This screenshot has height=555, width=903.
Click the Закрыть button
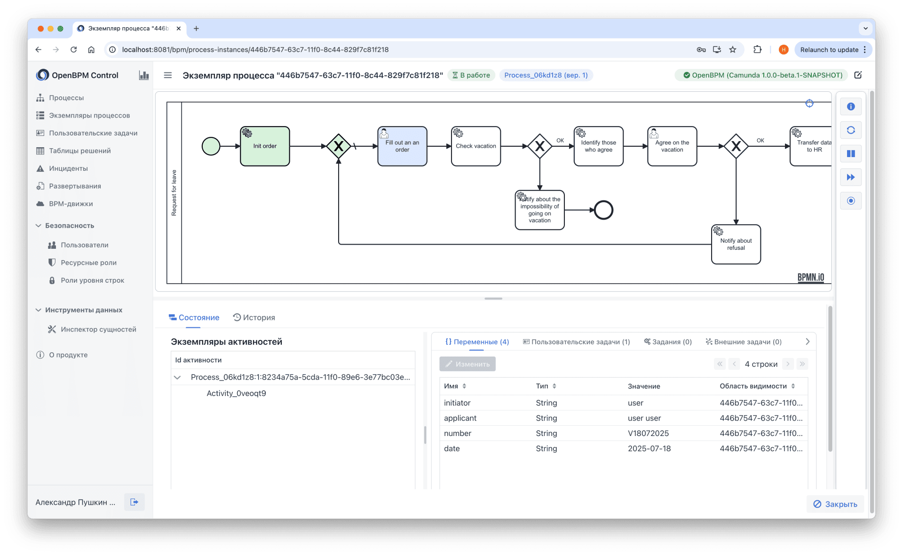835,504
